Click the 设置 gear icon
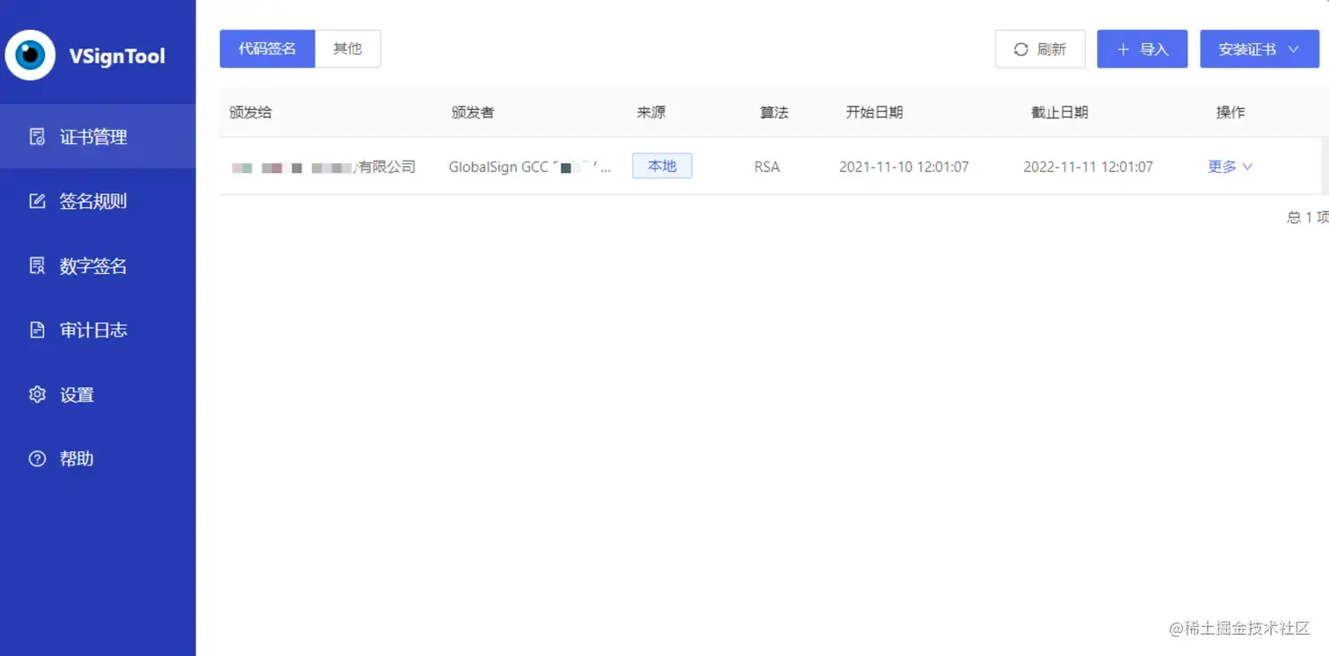 (37, 394)
